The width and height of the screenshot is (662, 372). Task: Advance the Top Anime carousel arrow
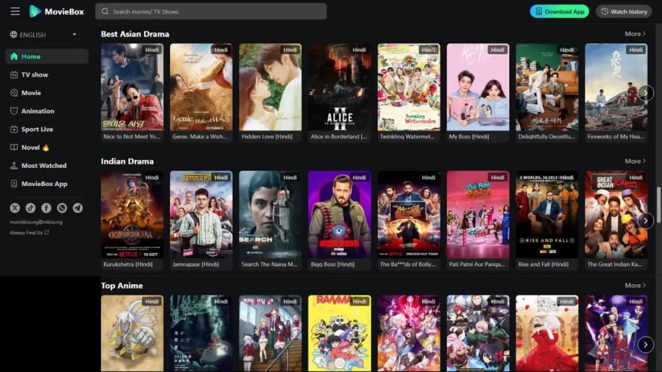pyautogui.click(x=646, y=345)
